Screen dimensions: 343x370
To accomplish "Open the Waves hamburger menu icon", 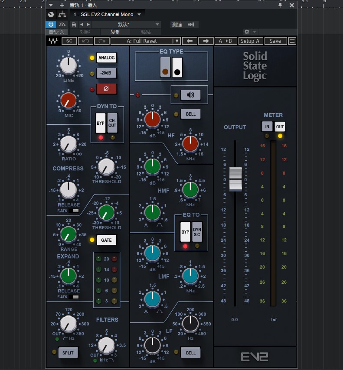I will (292, 41).
